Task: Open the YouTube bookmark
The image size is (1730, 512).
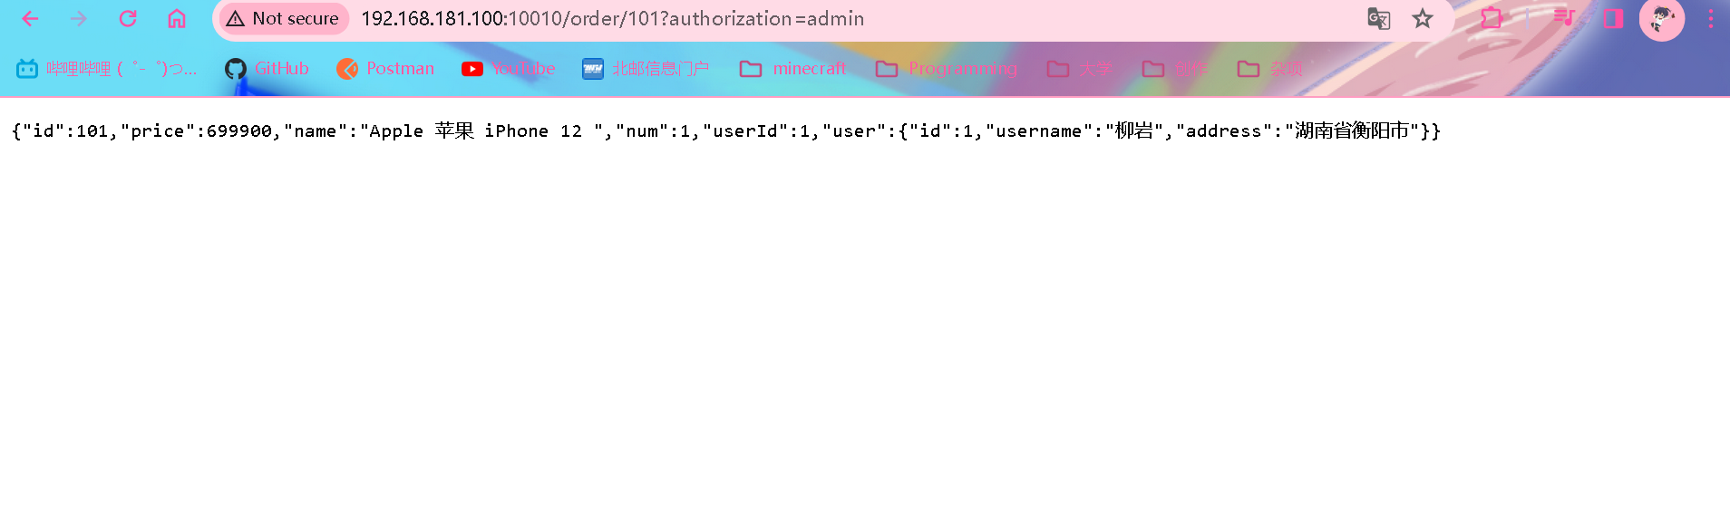Action: point(509,69)
